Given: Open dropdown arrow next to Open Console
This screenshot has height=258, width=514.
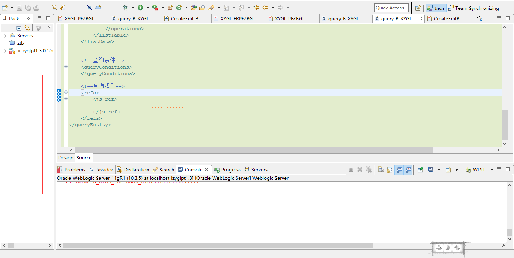Looking at the screenshot, I should (x=456, y=170).
